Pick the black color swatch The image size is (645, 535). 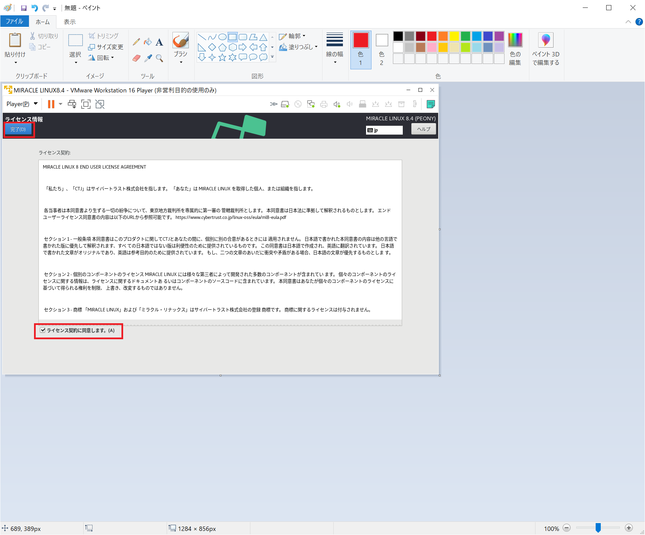point(398,36)
